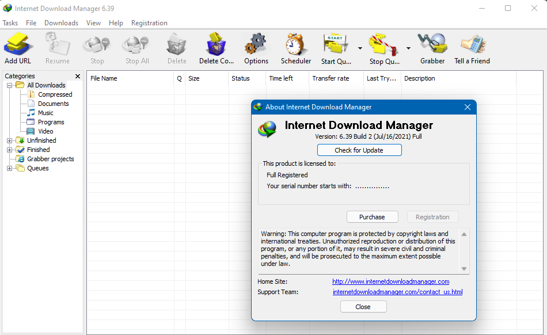
Task: Collapse the All Downloads tree node
Action: [x=9, y=85]
